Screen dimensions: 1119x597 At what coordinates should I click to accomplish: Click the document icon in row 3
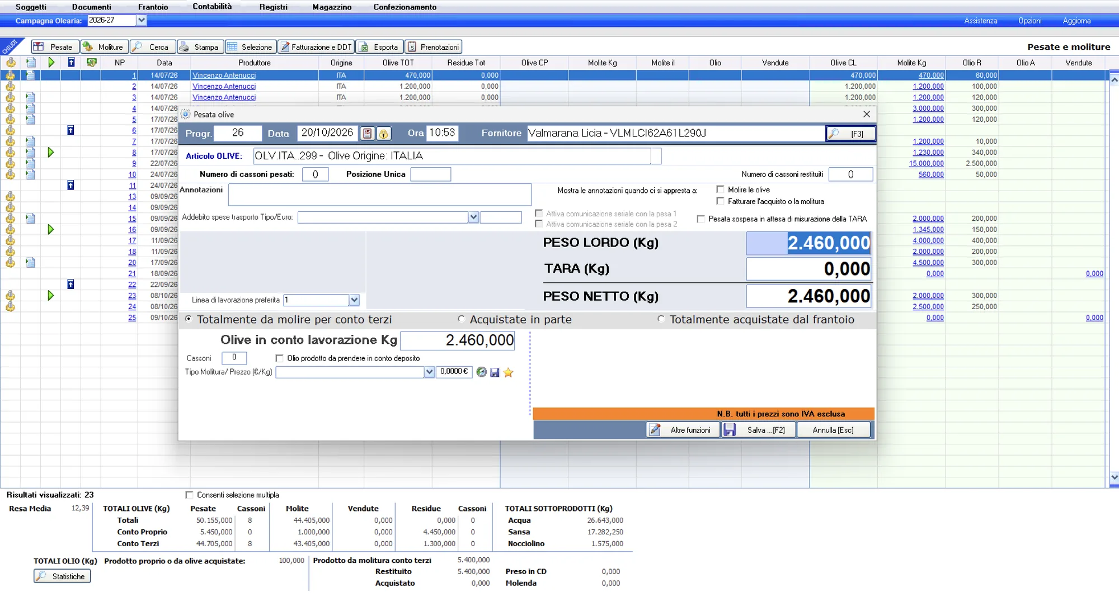[31, 97]
